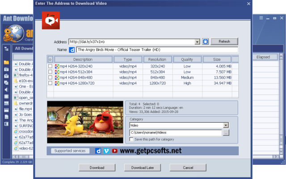The height and width of the screenshot is (179, 286).
Task: Click the video file icon of mp4 H264-1280x720
Action: click(x=57, y=83)
